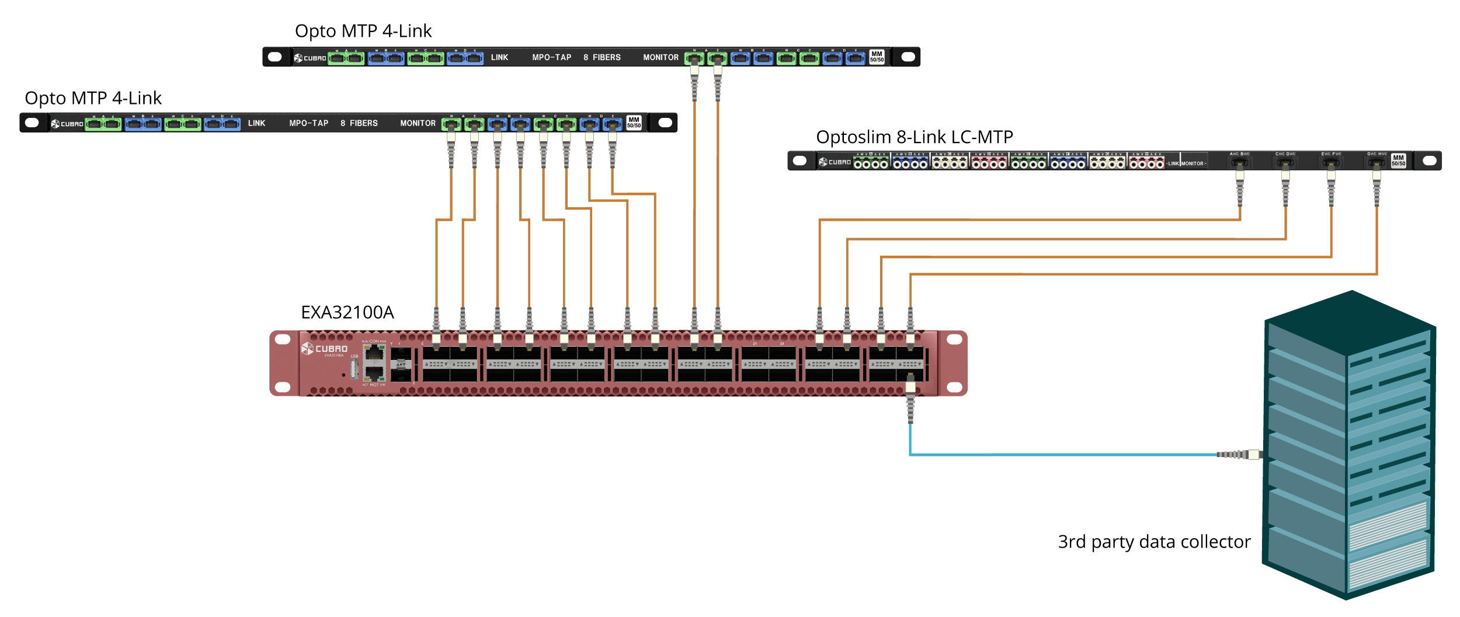Click "8 FIBERS" text on the two-cable Opto MTP panel
1460x617 pixels.
pyautogui.click(x=602, y=57)
